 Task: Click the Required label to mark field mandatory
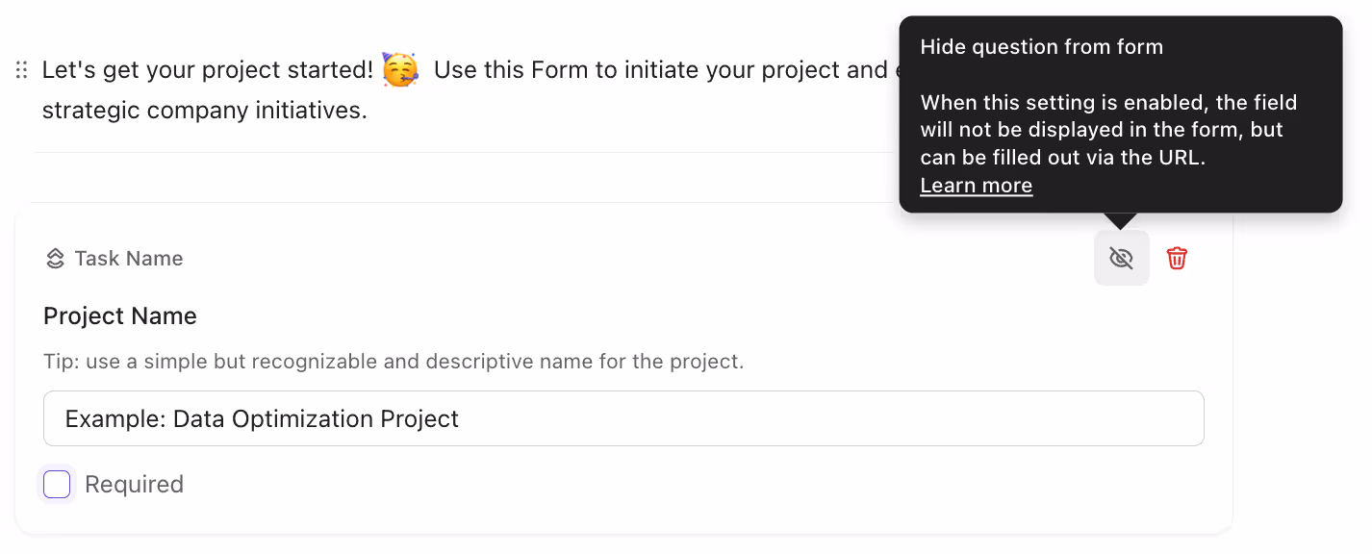coord(134,484)
